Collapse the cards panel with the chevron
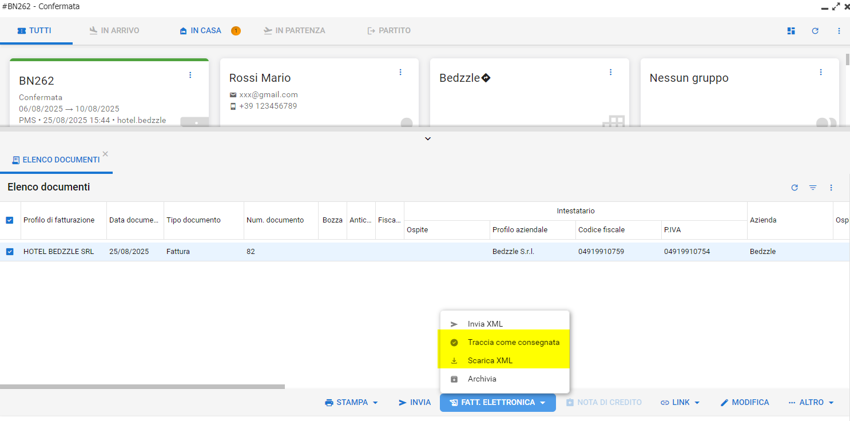Screen dimensions: 850x421 (428, 138)
